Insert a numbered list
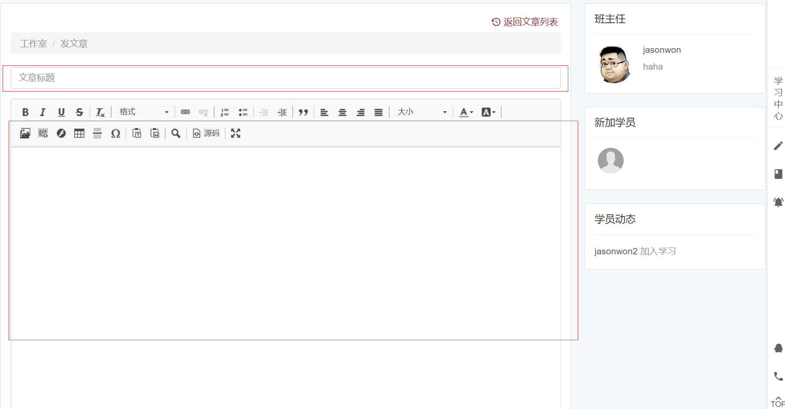Image resolution: width=785 pixels, height=409 pixels. pos(225,112)
